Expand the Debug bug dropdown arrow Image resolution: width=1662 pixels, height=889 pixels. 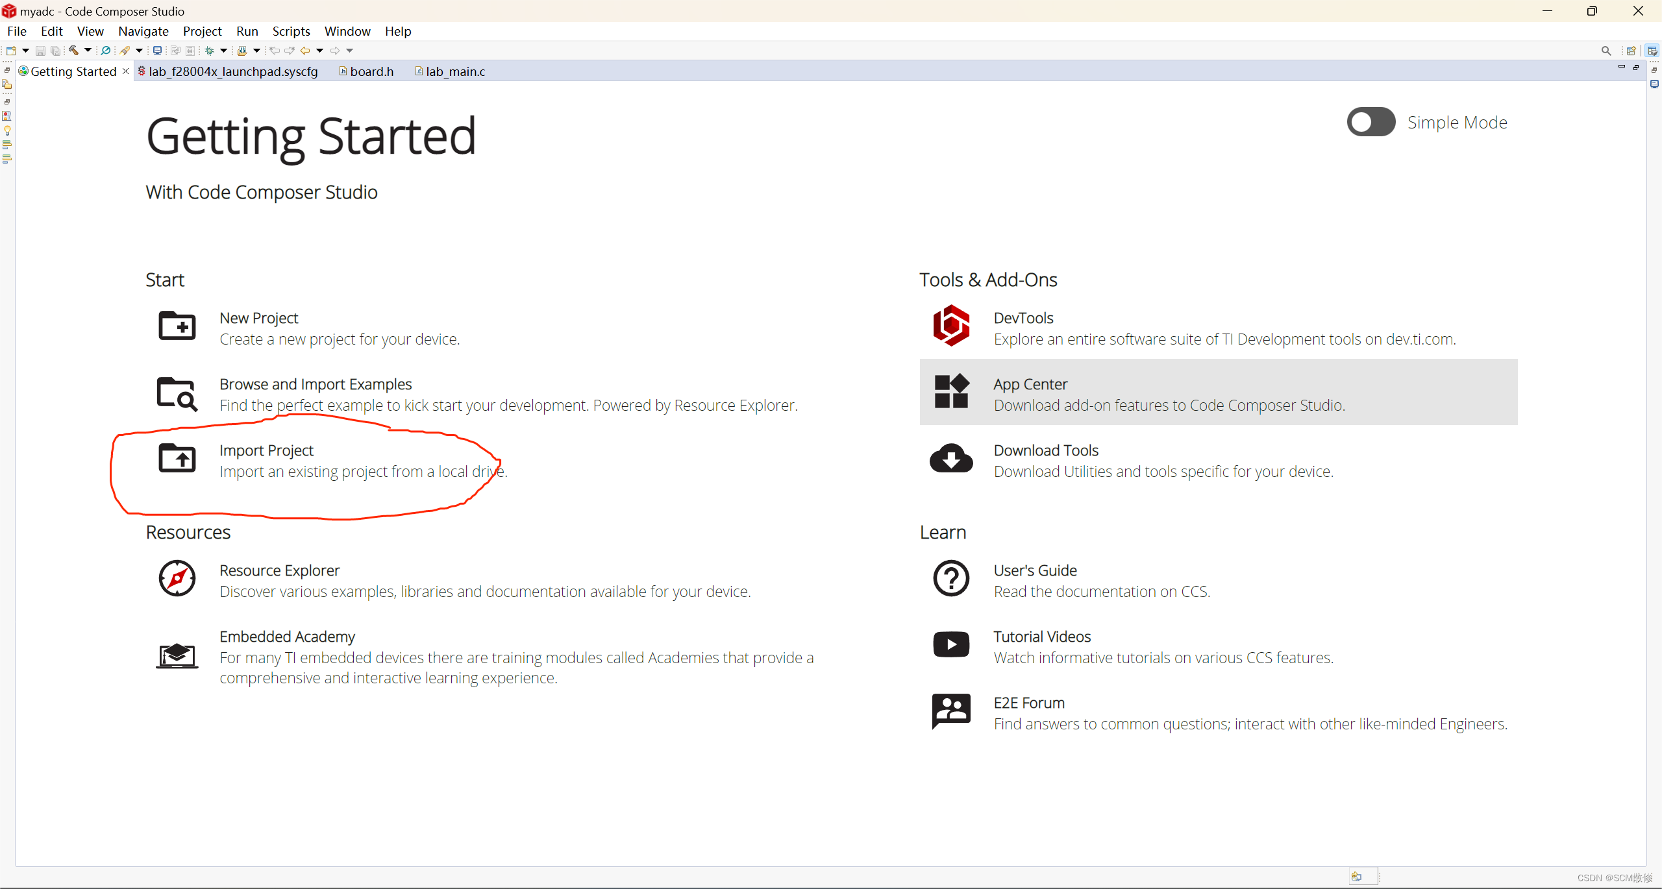click(x=224, y=50)
